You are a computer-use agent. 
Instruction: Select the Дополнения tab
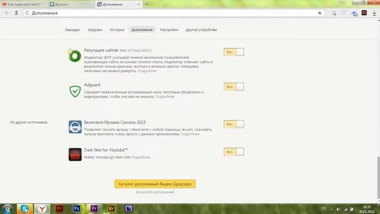142,30
